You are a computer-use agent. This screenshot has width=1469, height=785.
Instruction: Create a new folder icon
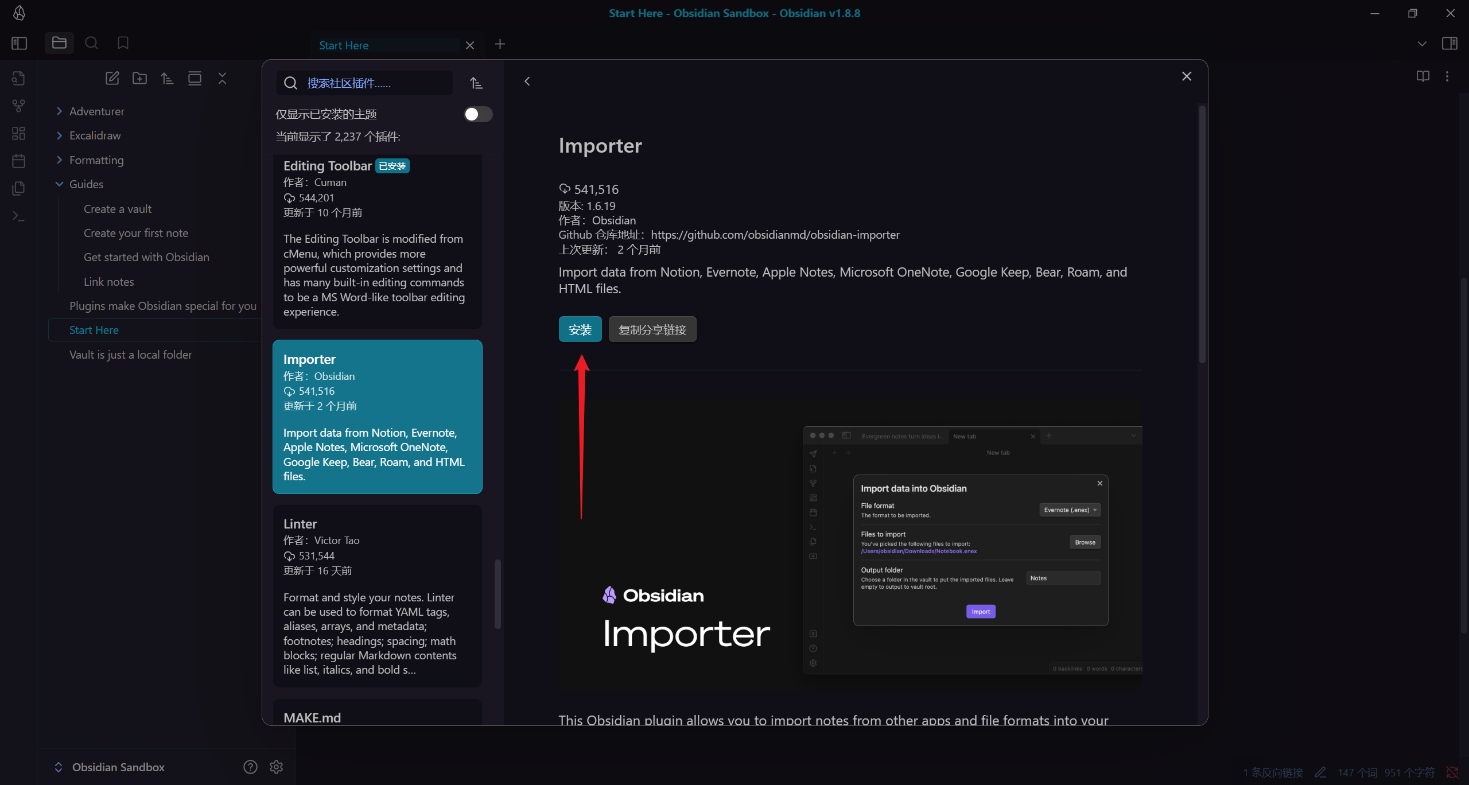point(139,78)
